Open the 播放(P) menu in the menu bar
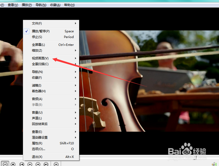 tap(27, 5)
